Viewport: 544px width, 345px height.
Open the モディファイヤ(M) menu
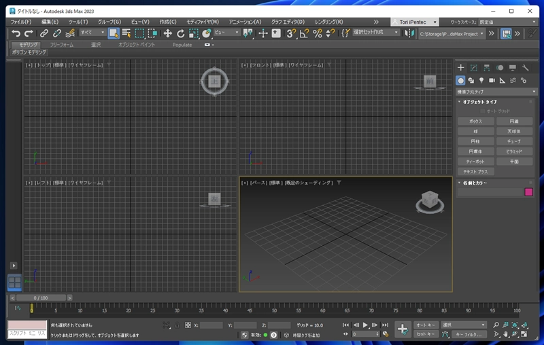point(203,22)
